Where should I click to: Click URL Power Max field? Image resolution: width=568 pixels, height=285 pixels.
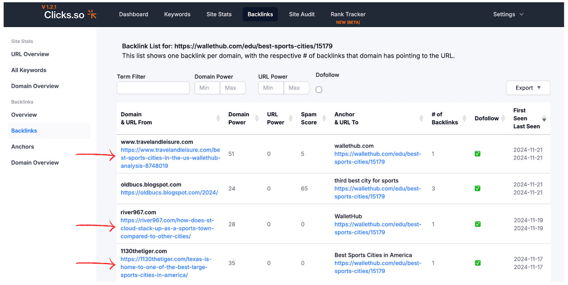click(x=296, y=88)
